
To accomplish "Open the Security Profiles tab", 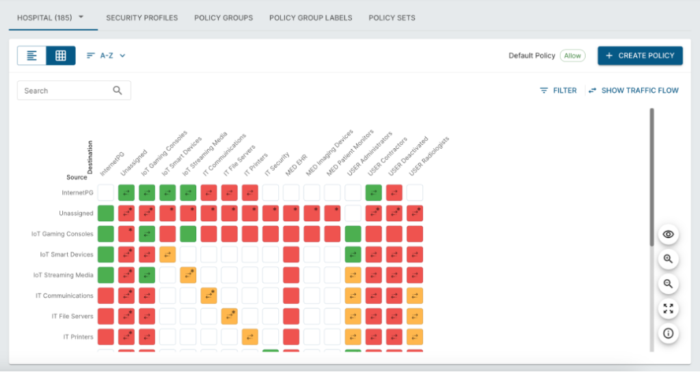I will (x=142, y=18).
